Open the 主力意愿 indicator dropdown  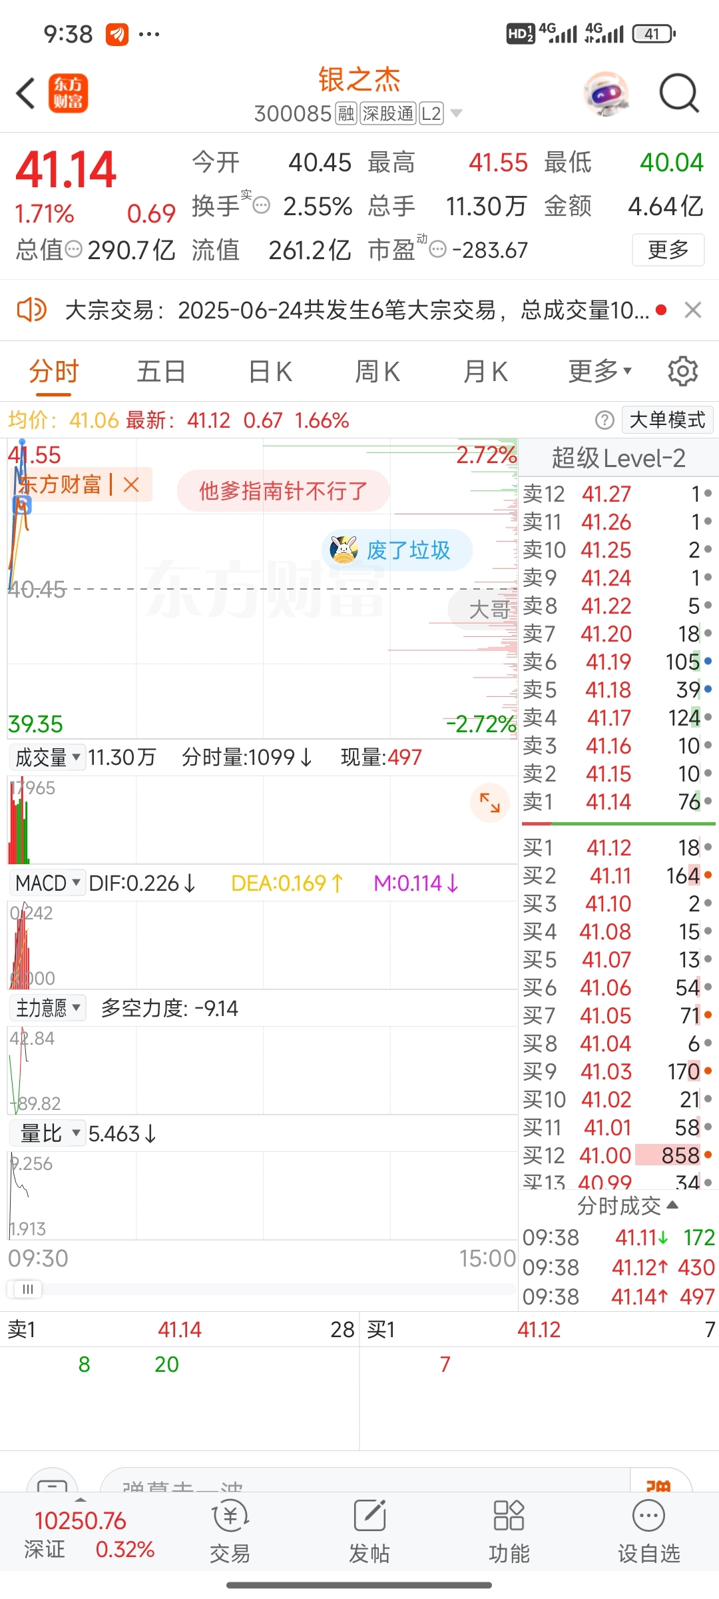point(47,1008)
